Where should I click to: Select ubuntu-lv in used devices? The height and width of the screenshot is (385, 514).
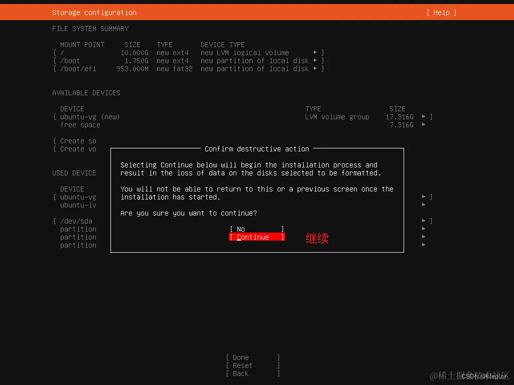pyautogui.click(x=78, y=205)
